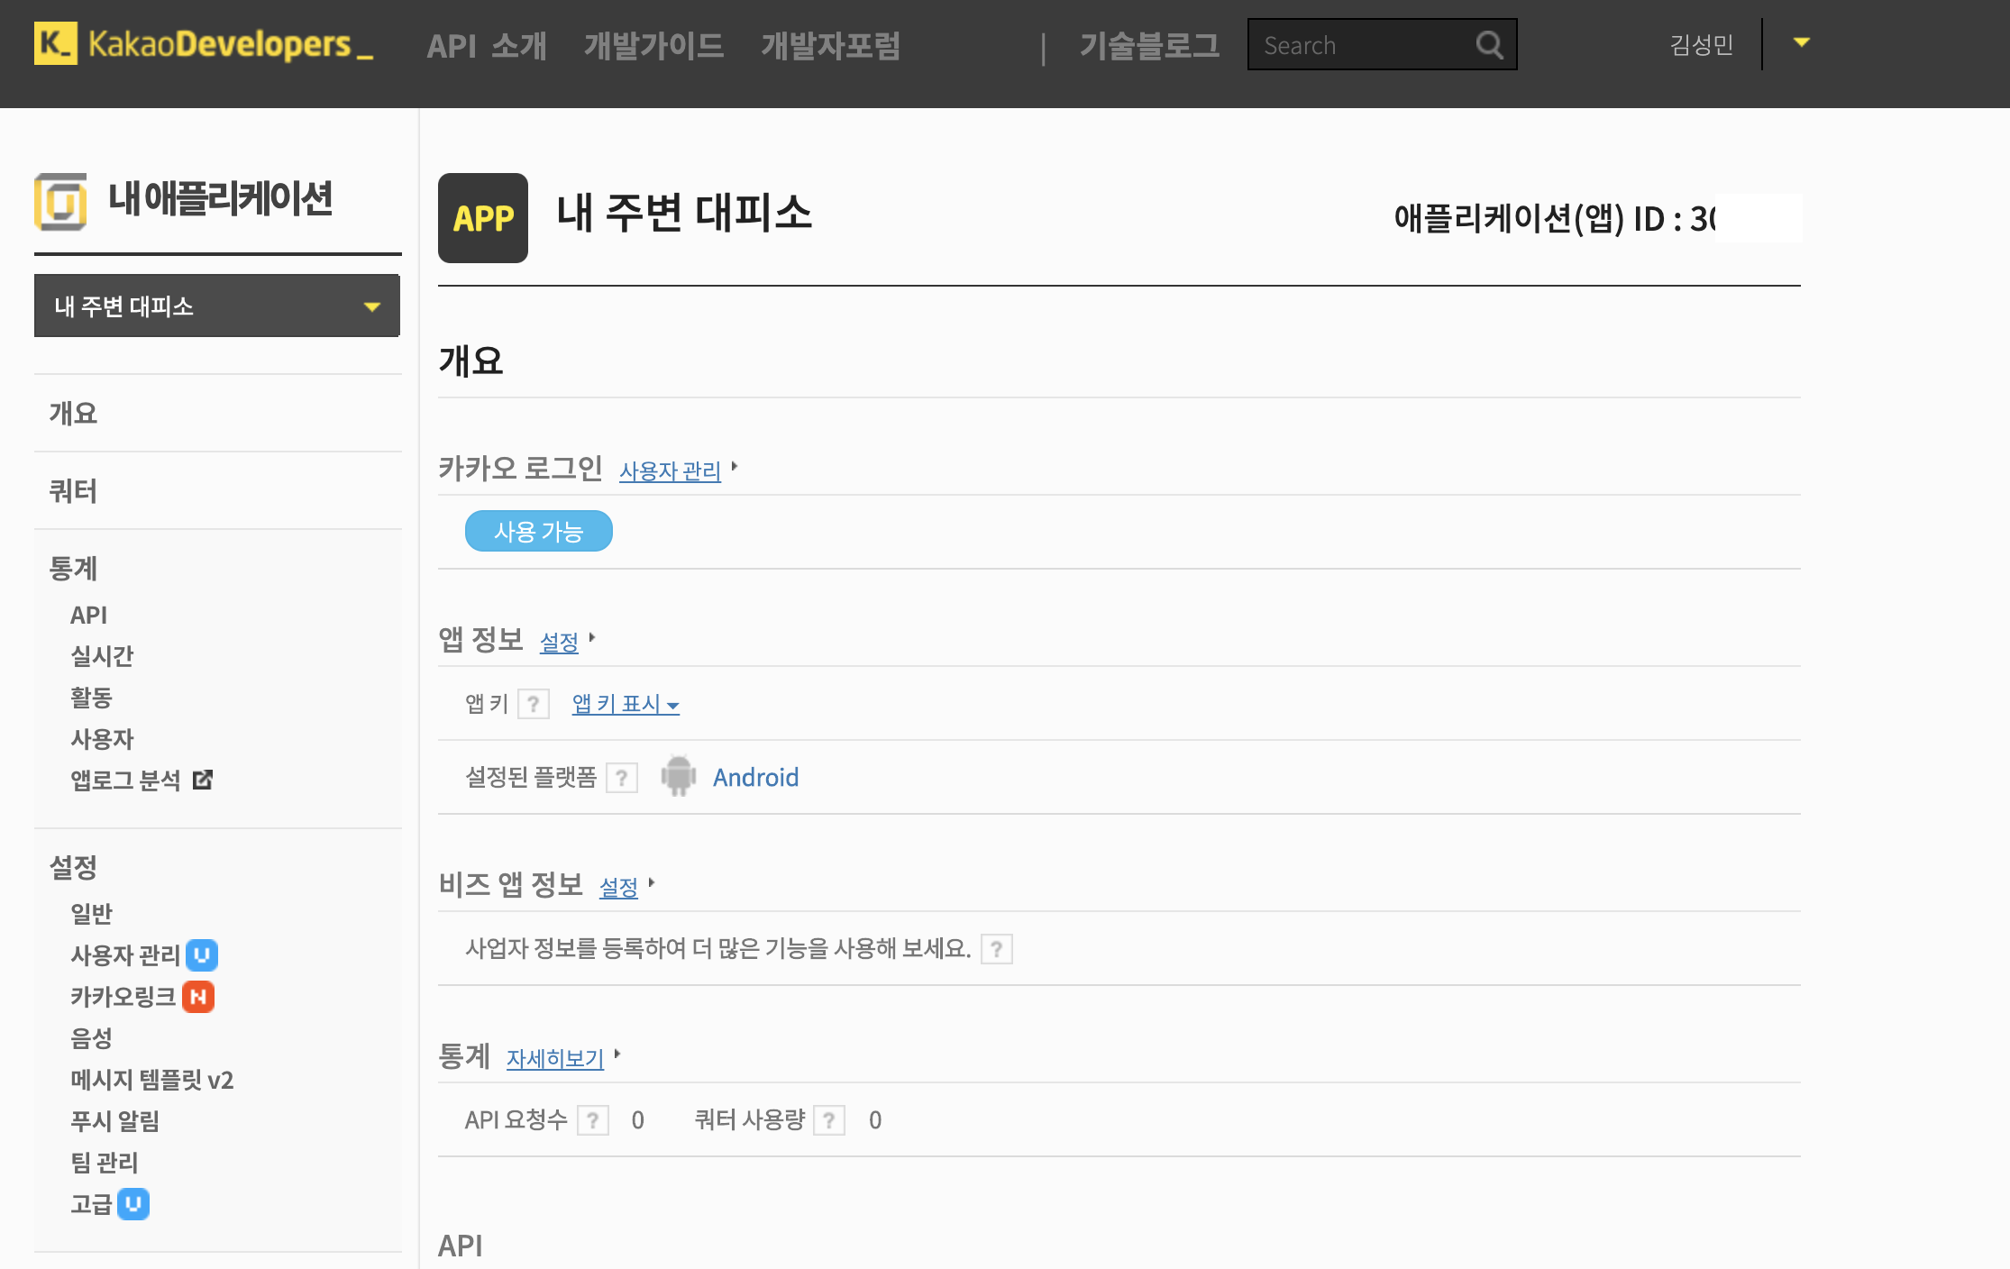Click help icon next to API 요청수
Screen dimensions: 2010x1269
point(592,1120)
